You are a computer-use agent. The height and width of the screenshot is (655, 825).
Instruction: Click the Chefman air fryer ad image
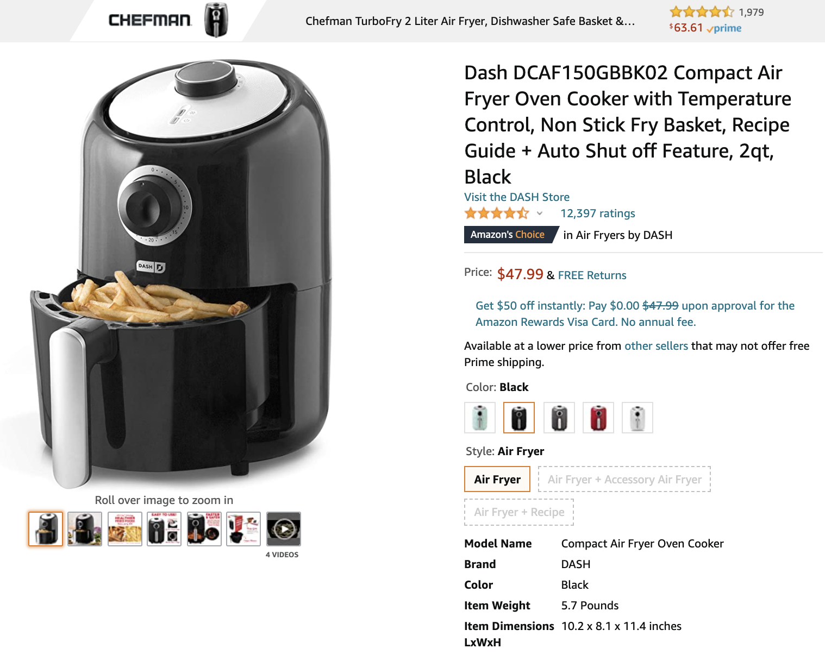[216, 21]
